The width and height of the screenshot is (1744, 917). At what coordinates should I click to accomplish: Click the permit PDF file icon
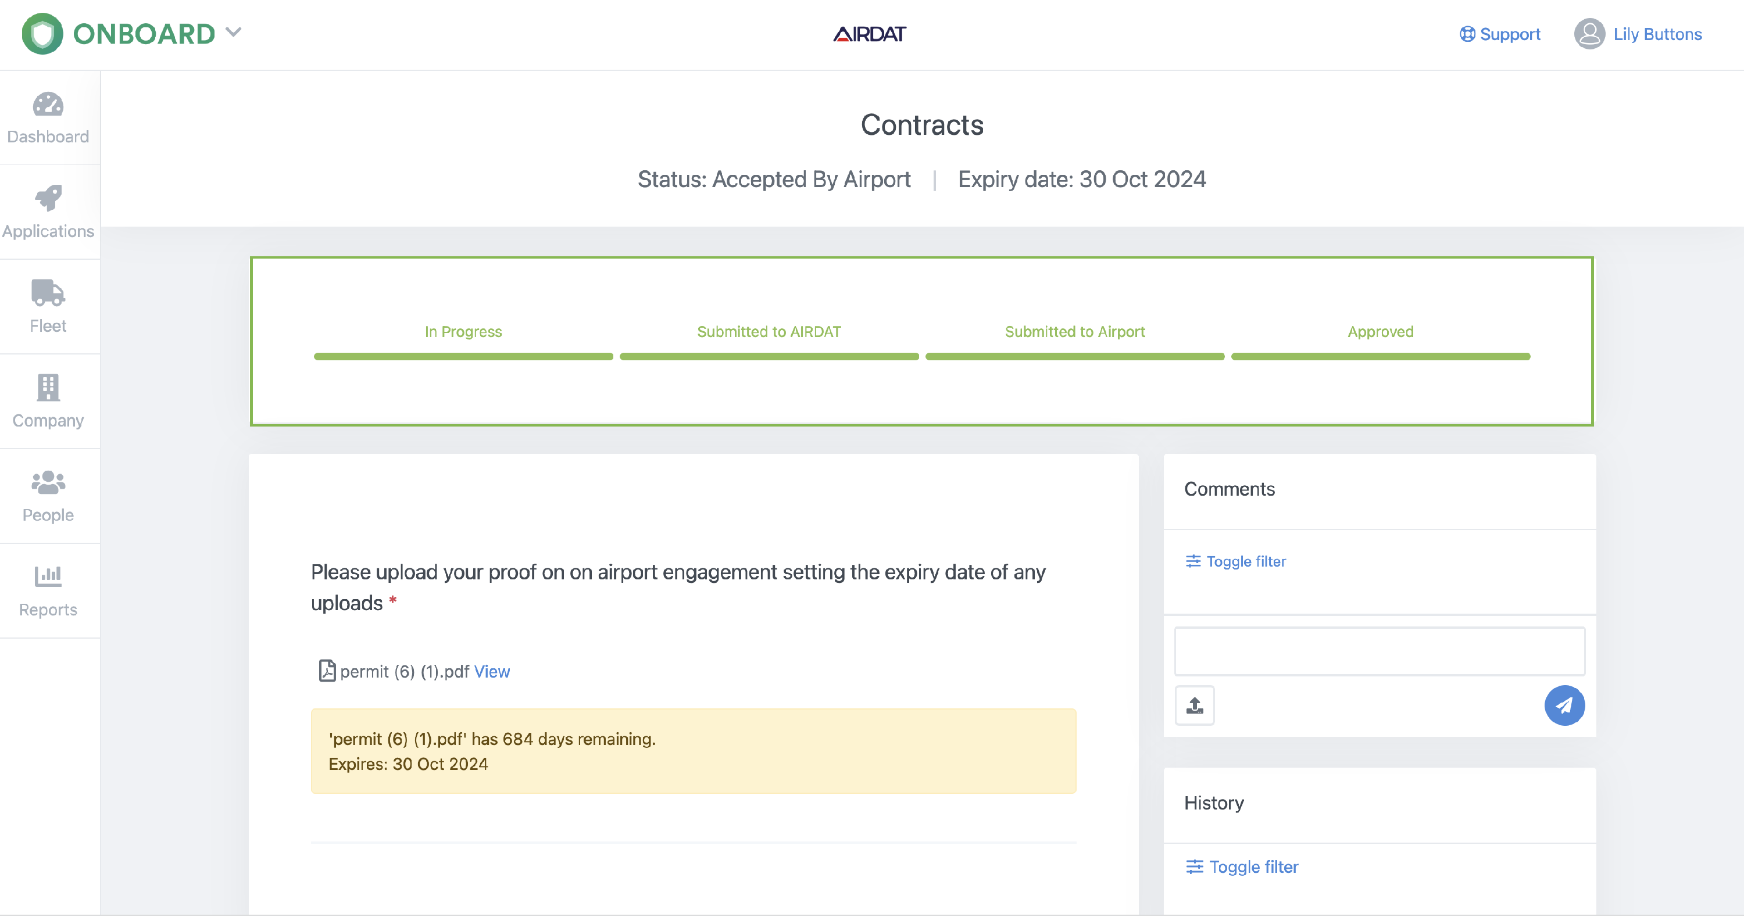click(x=327, y=671)
